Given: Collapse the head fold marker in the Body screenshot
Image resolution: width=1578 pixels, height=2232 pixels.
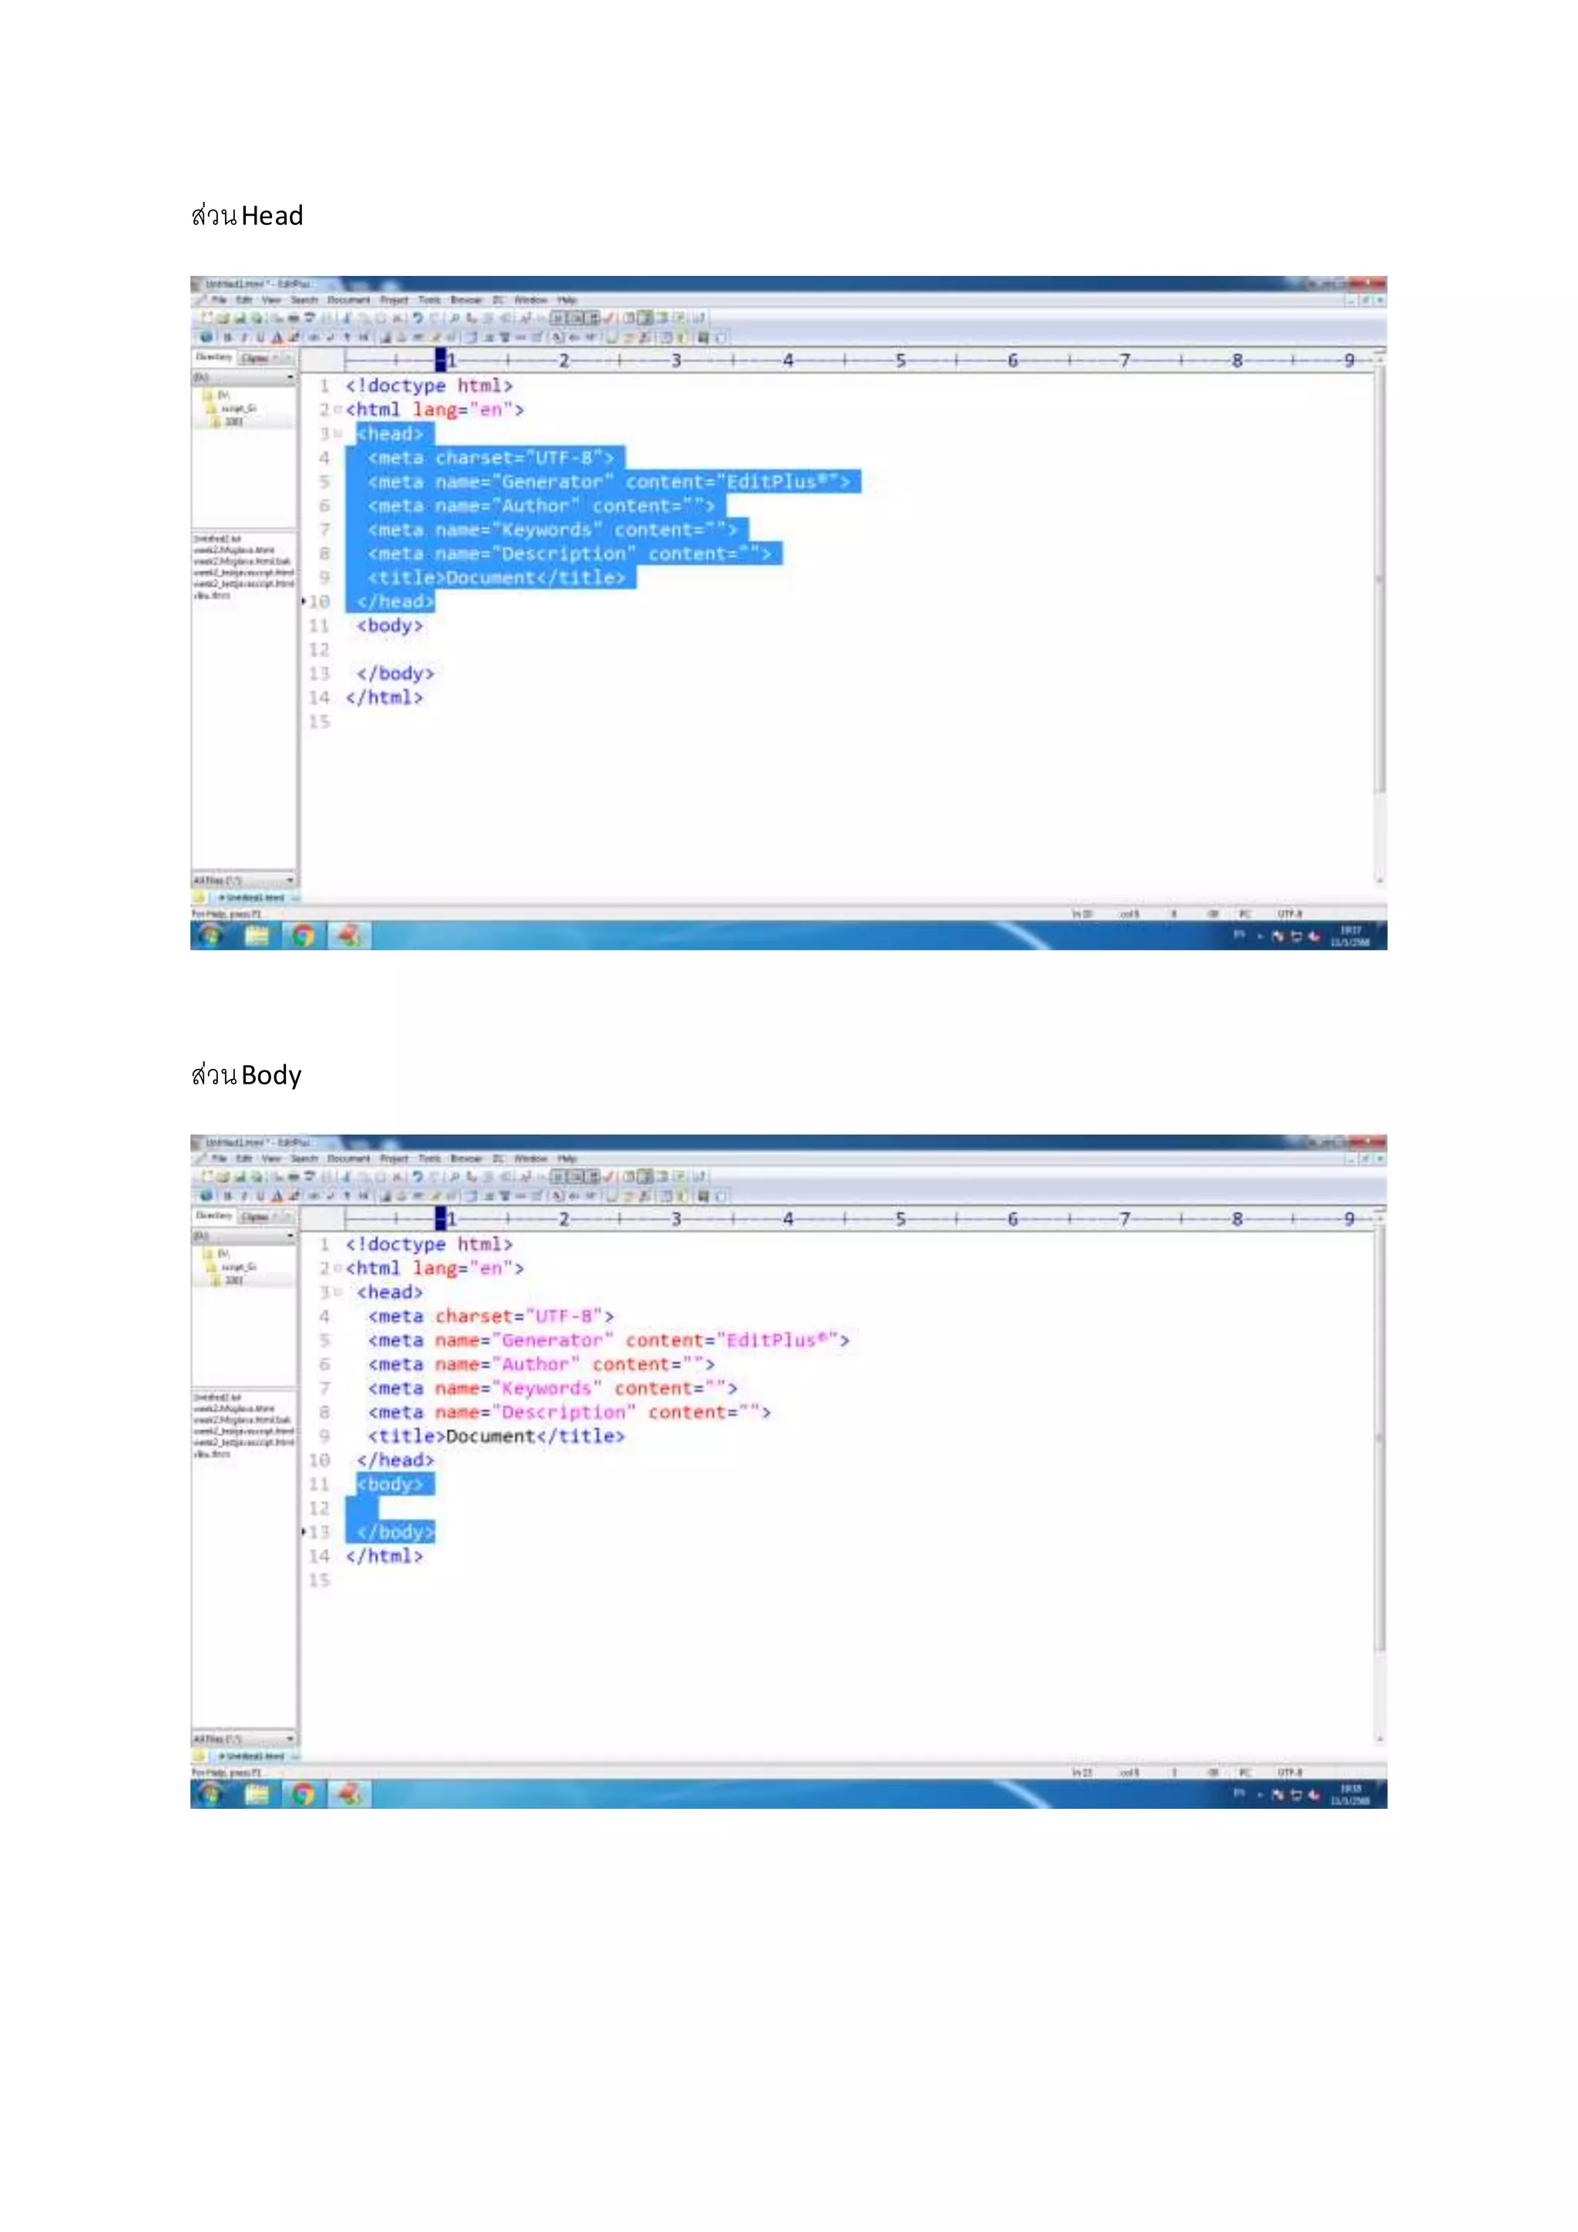Looking at the screenshot, I should [338, 1293].
